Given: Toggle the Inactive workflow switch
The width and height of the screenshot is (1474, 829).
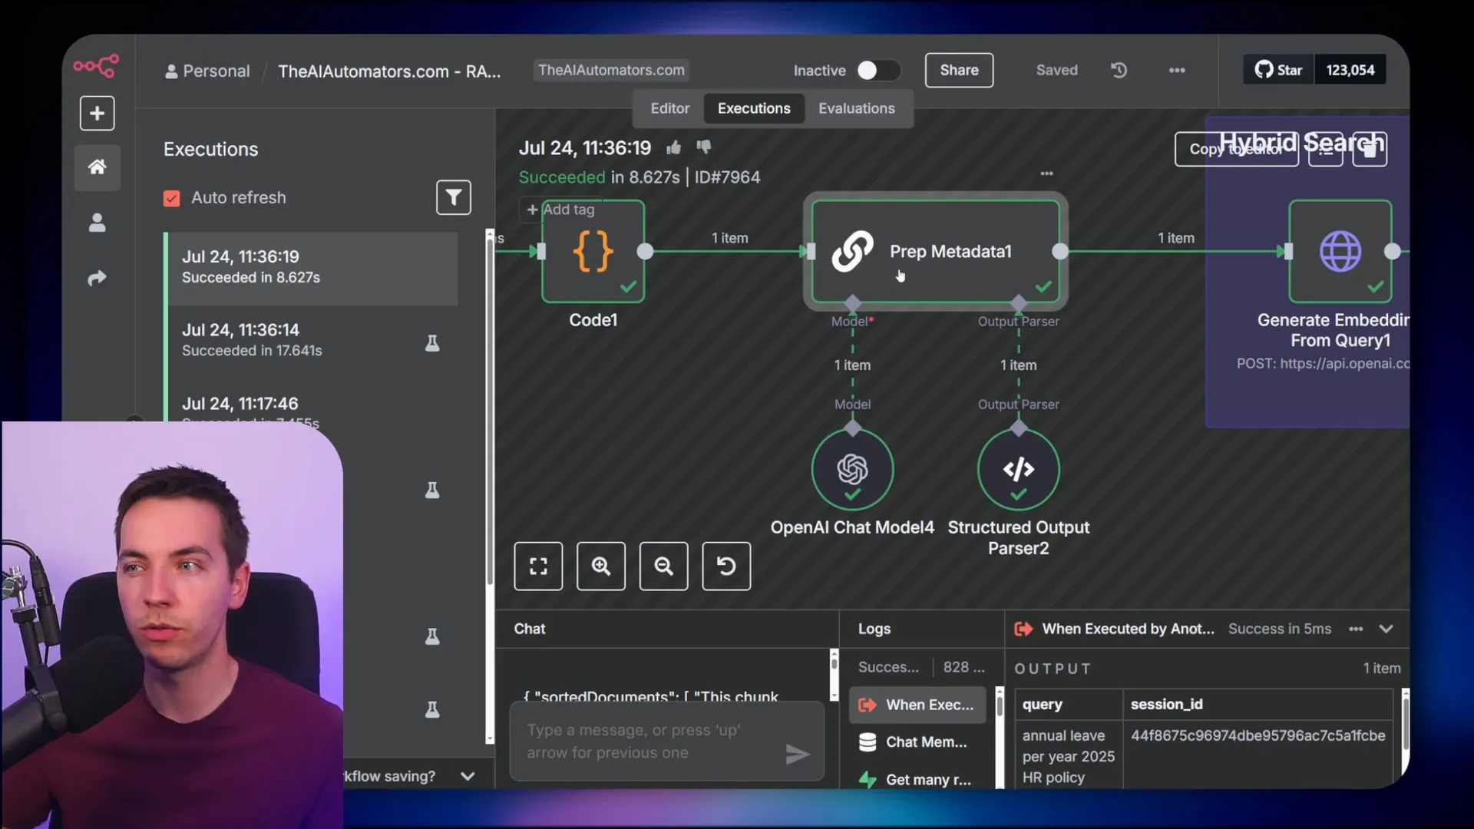Looking at the screenshot, I should click(x=878, y=71).
